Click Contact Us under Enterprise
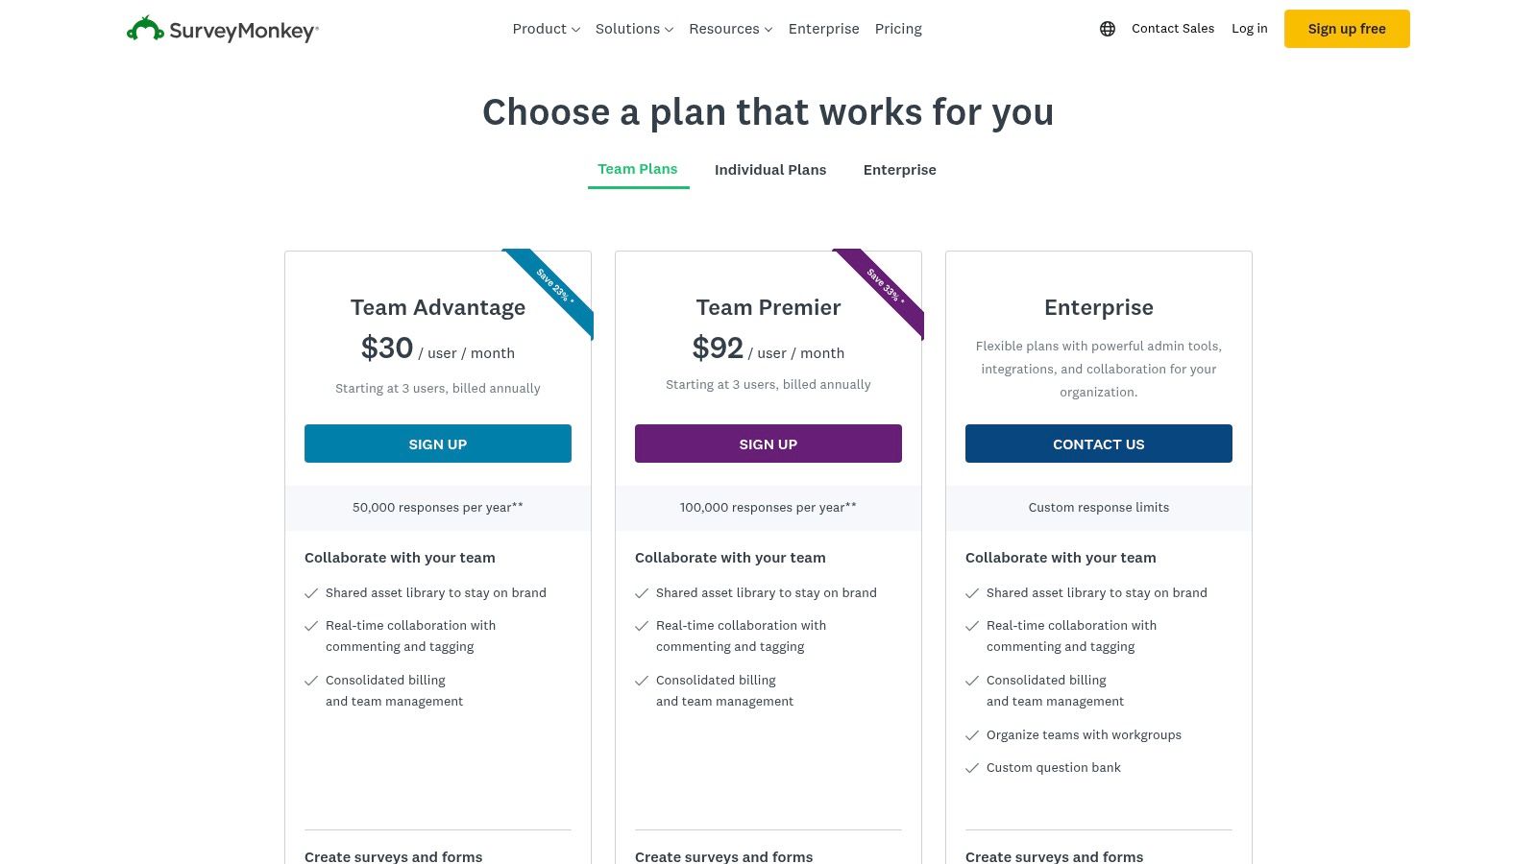 (1098, 444)
